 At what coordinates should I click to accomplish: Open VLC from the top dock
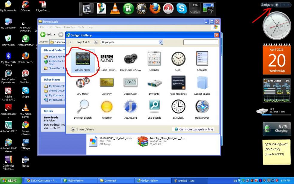115,9
